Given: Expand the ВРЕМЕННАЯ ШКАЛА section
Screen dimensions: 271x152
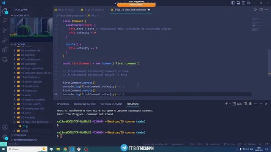Looking at the screenshot, I should (x=31, y=140).
